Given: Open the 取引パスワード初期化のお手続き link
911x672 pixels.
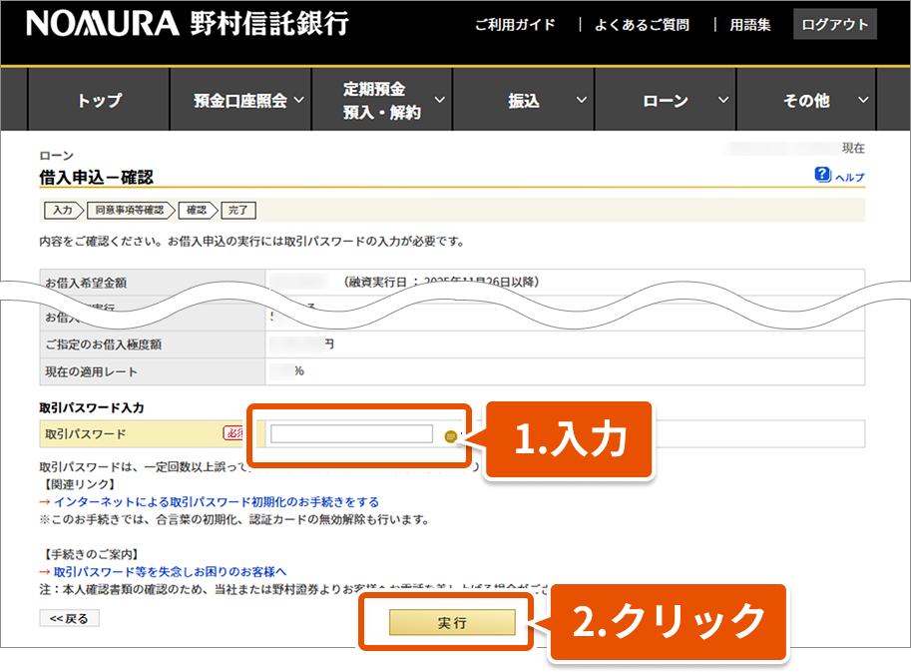Looking at the screenshot, I should pyautogui.click(x=217, y=501).
